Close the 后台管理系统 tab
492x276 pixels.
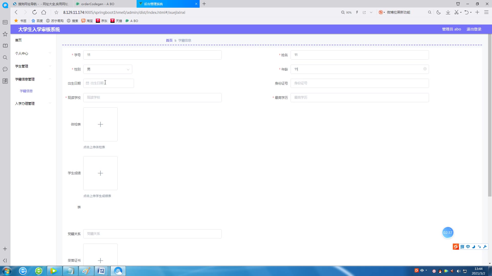point(196,4)
